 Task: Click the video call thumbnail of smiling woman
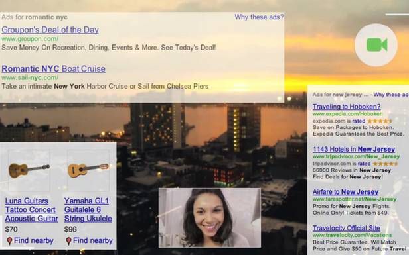click(210, 218)
